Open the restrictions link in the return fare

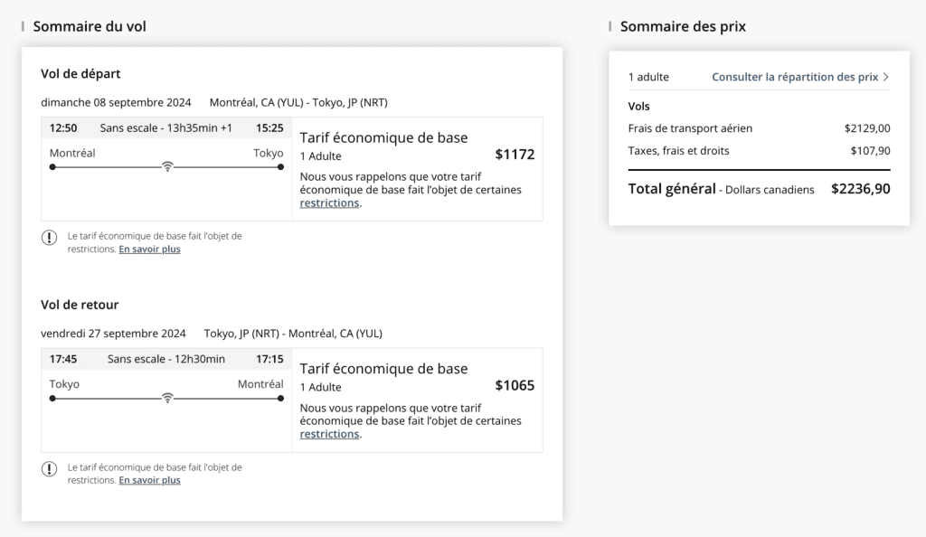point(329,435)
